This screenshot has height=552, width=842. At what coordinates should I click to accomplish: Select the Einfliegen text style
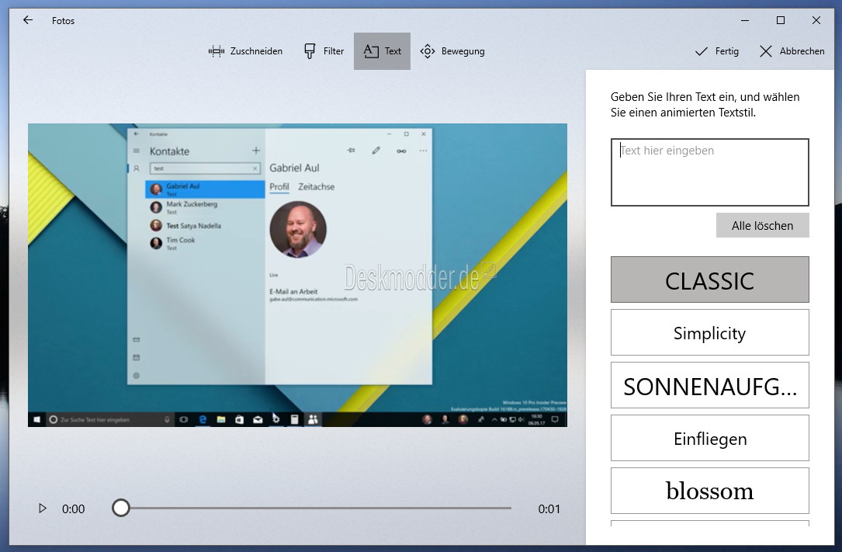pos(709,438)
